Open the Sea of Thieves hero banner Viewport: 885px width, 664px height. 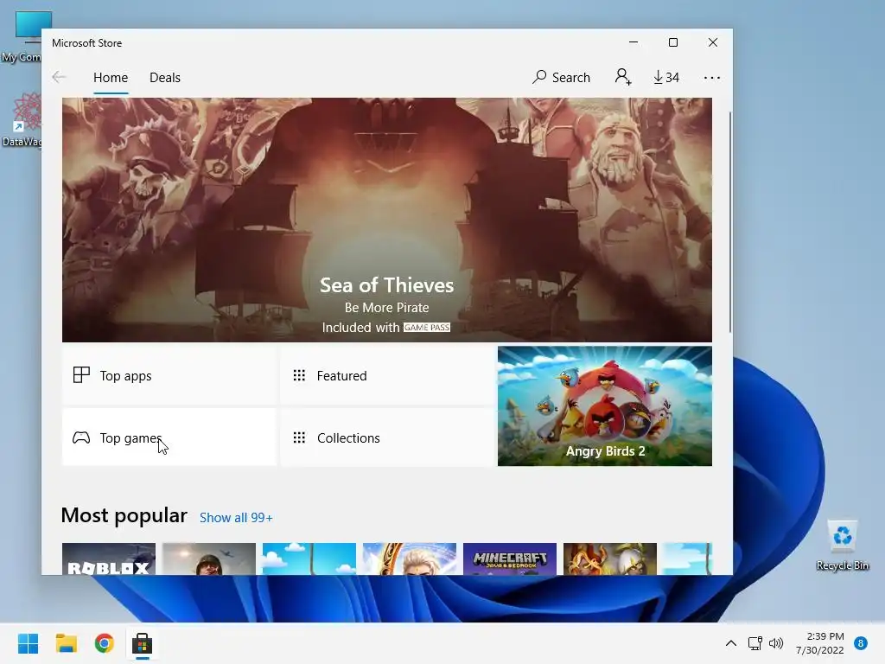[x=386, y=220]
